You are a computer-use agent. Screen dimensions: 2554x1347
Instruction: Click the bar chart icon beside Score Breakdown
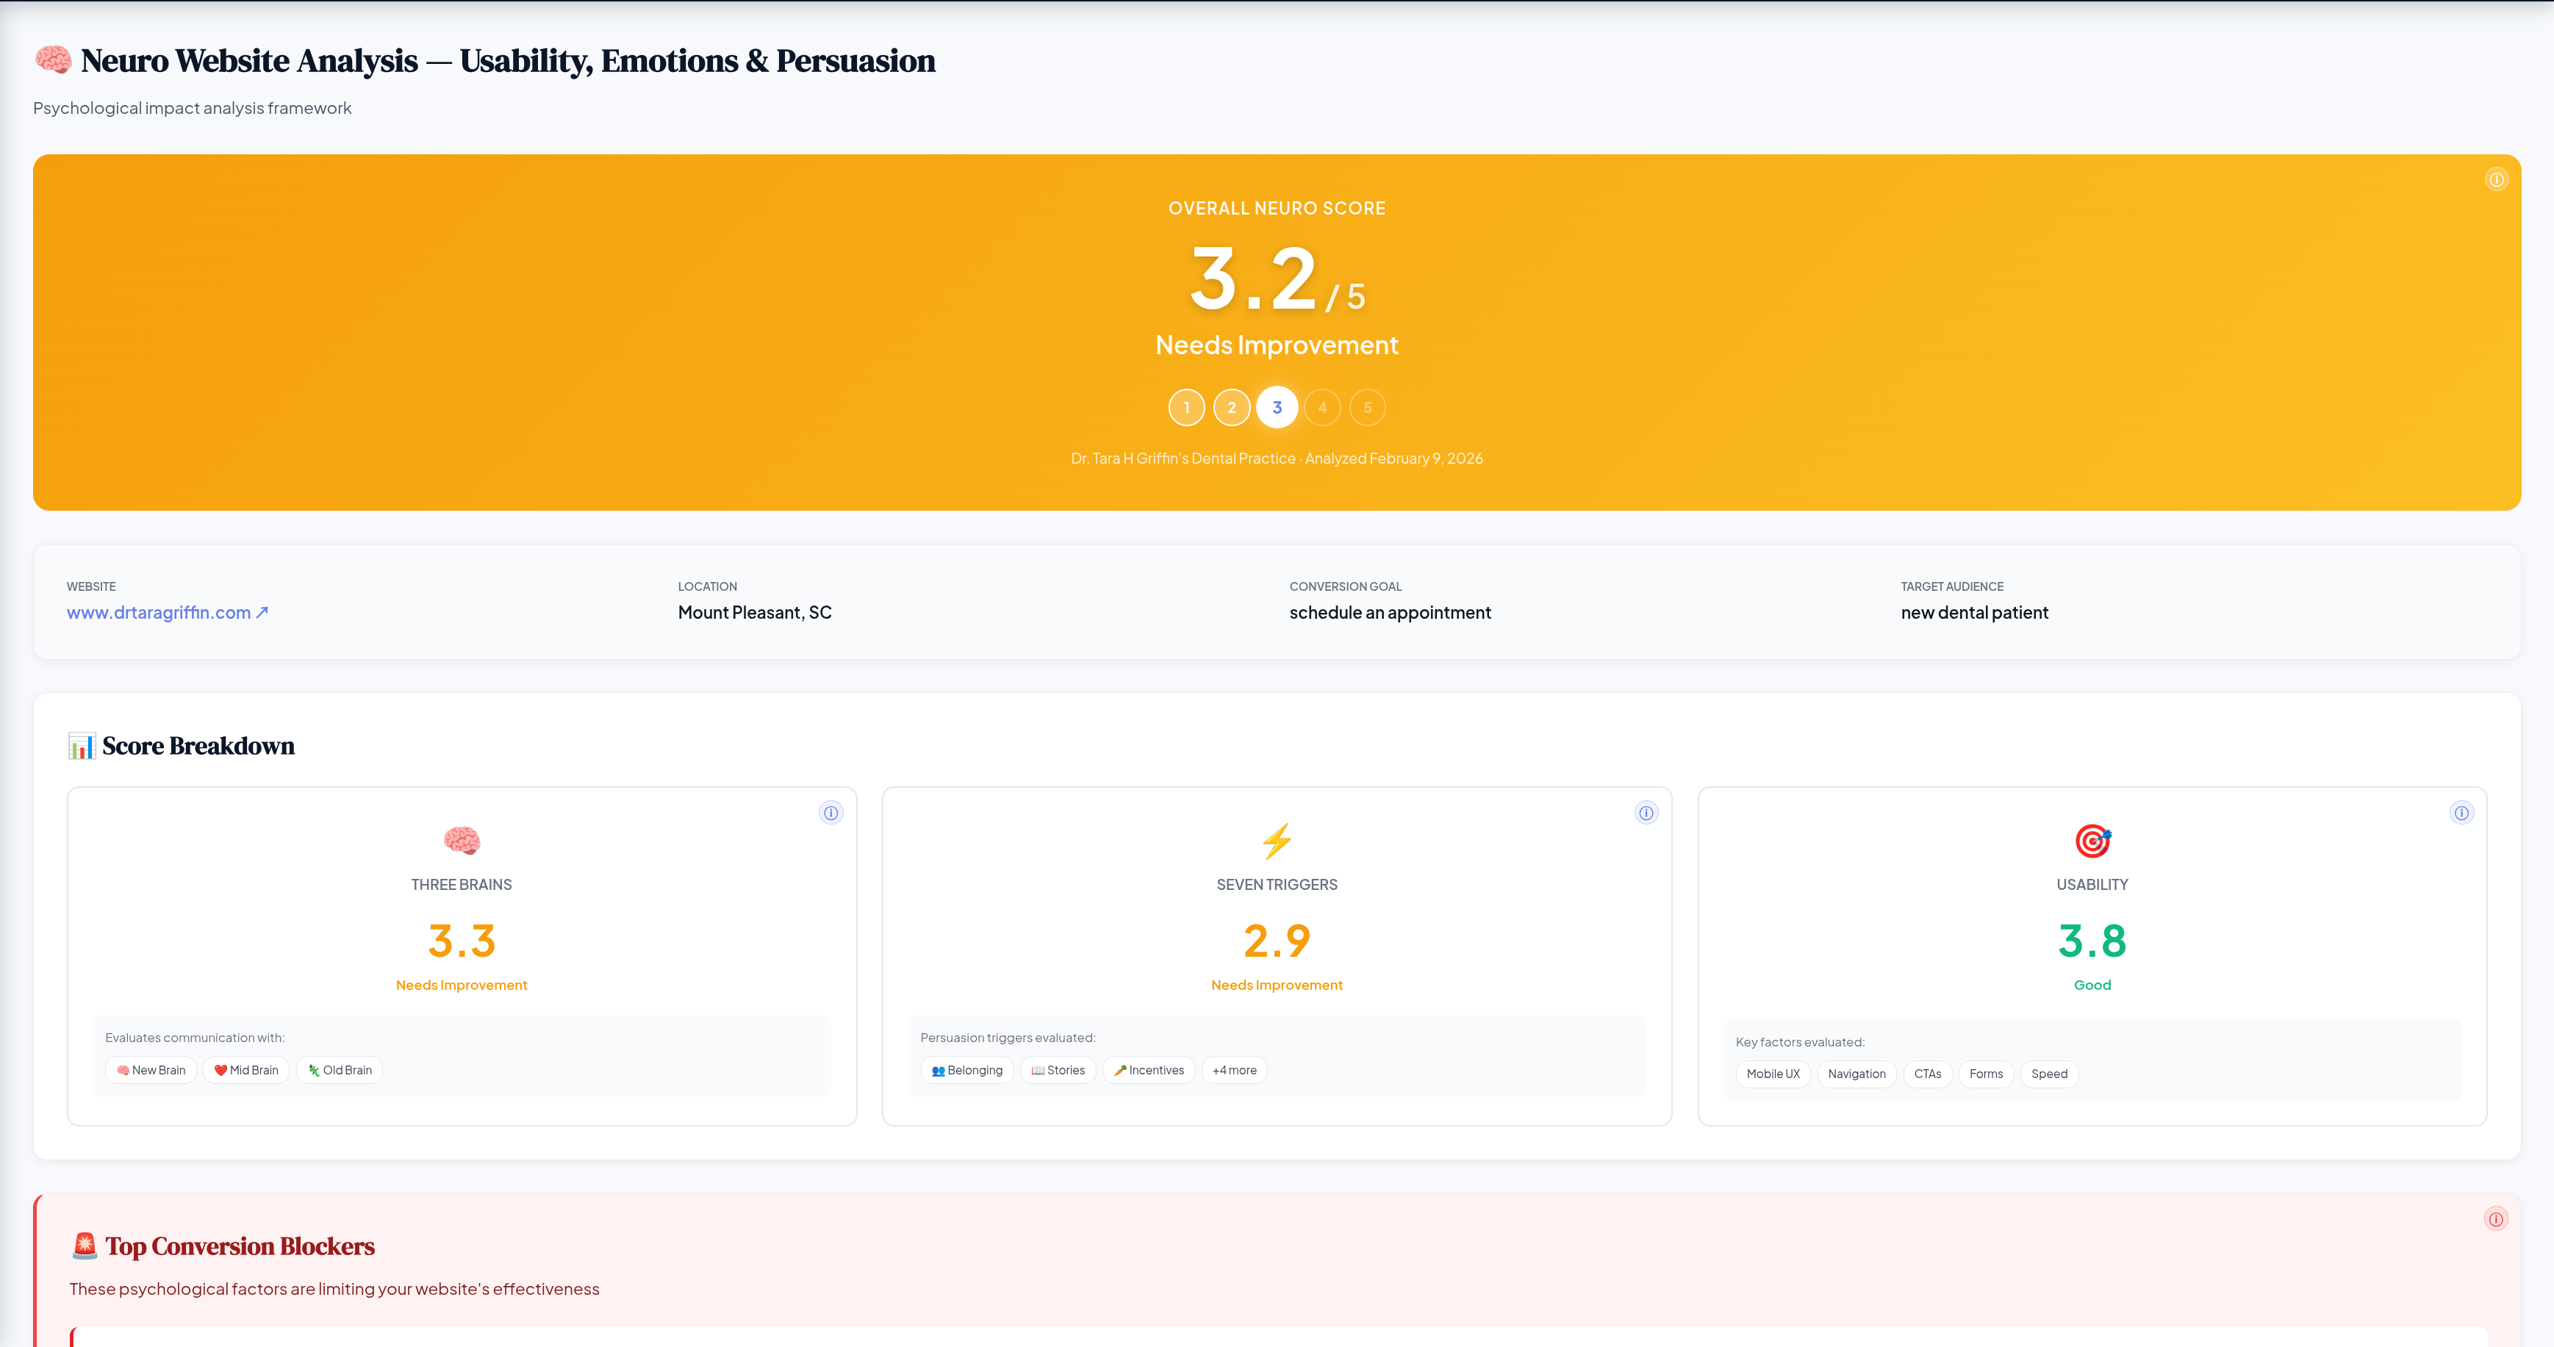tap(82, 745)
